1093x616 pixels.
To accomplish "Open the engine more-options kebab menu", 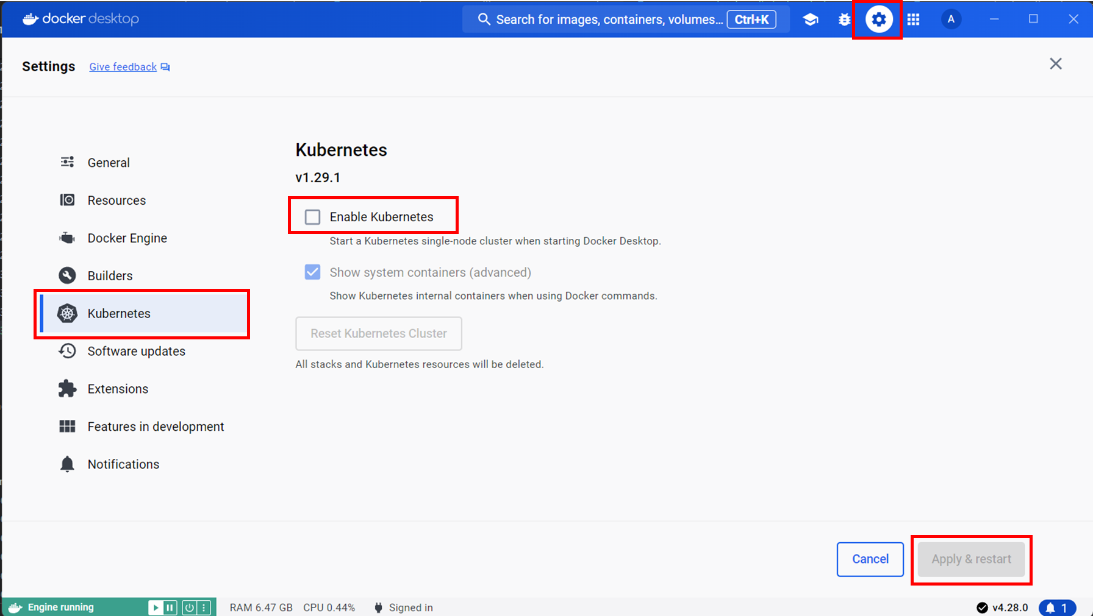I will coord(204,607).
